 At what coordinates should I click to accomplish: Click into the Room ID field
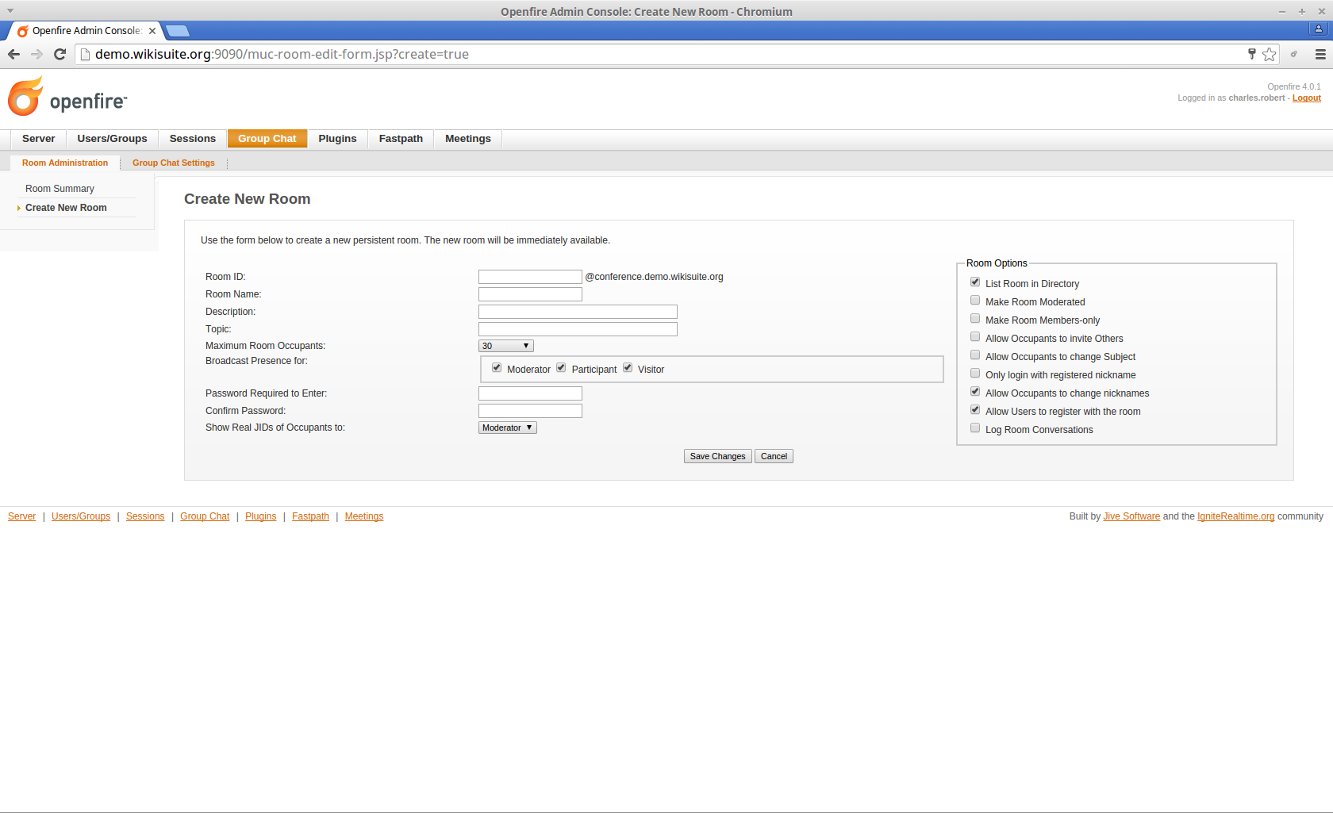pyautogui.click(x=530, y=277)
